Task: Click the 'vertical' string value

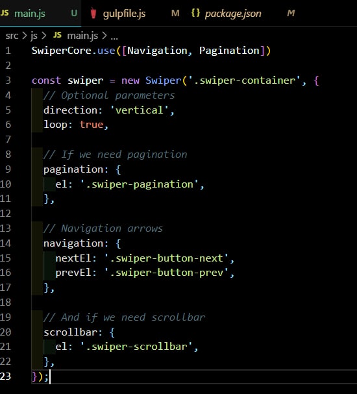Action: point(139,110)
